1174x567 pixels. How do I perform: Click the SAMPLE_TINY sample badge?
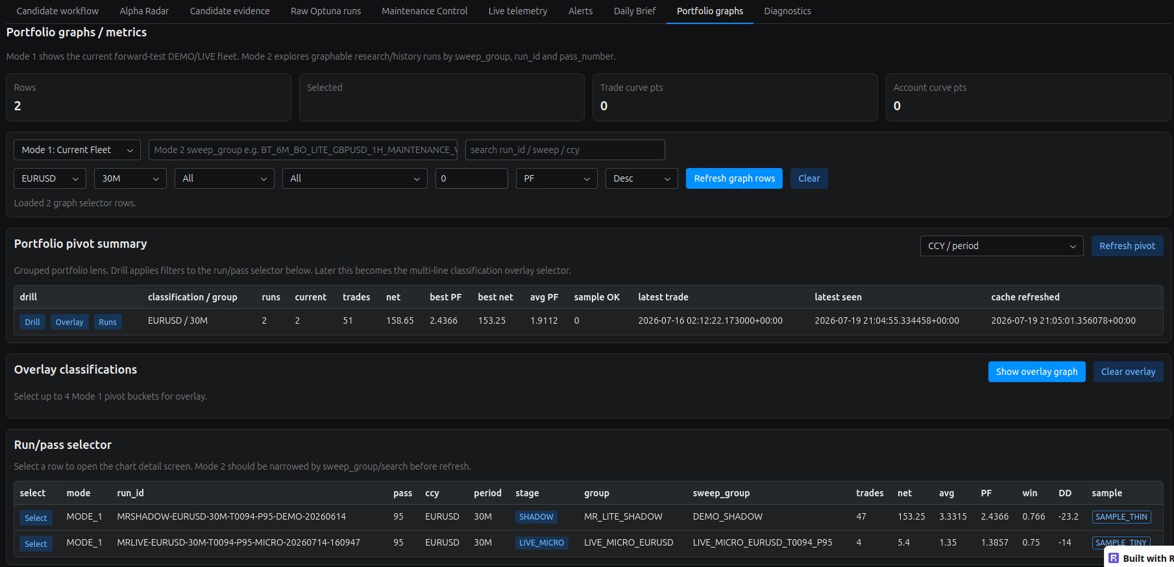pos(1121,543)
